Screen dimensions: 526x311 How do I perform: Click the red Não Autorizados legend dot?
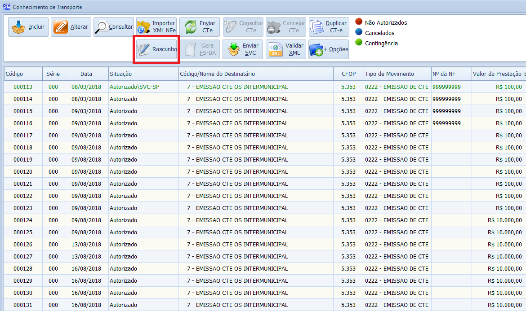359,22
